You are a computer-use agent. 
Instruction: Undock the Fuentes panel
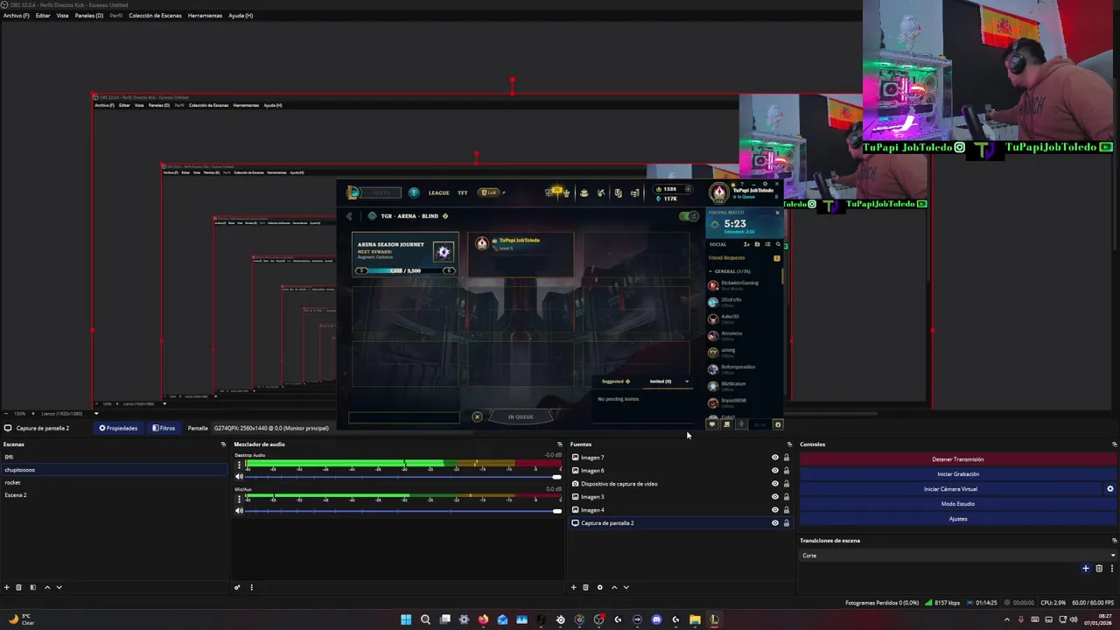coord(789,444)
